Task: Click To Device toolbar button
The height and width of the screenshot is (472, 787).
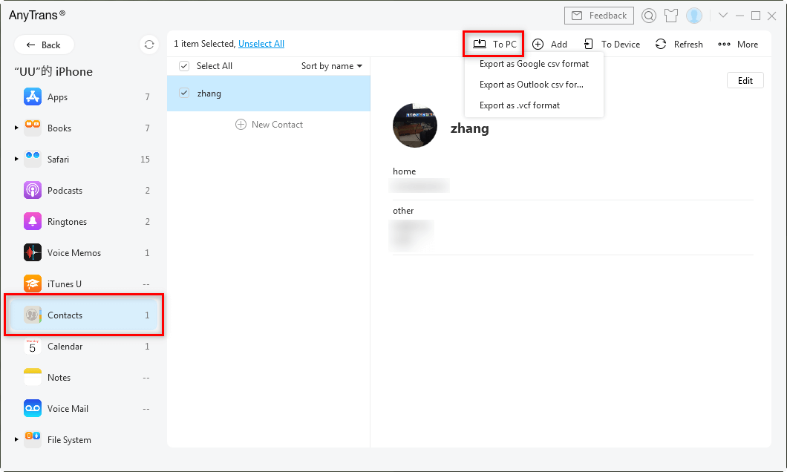Action: 612,44
